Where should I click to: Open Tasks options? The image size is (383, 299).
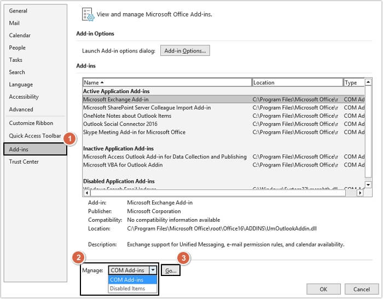click(16, 60)
